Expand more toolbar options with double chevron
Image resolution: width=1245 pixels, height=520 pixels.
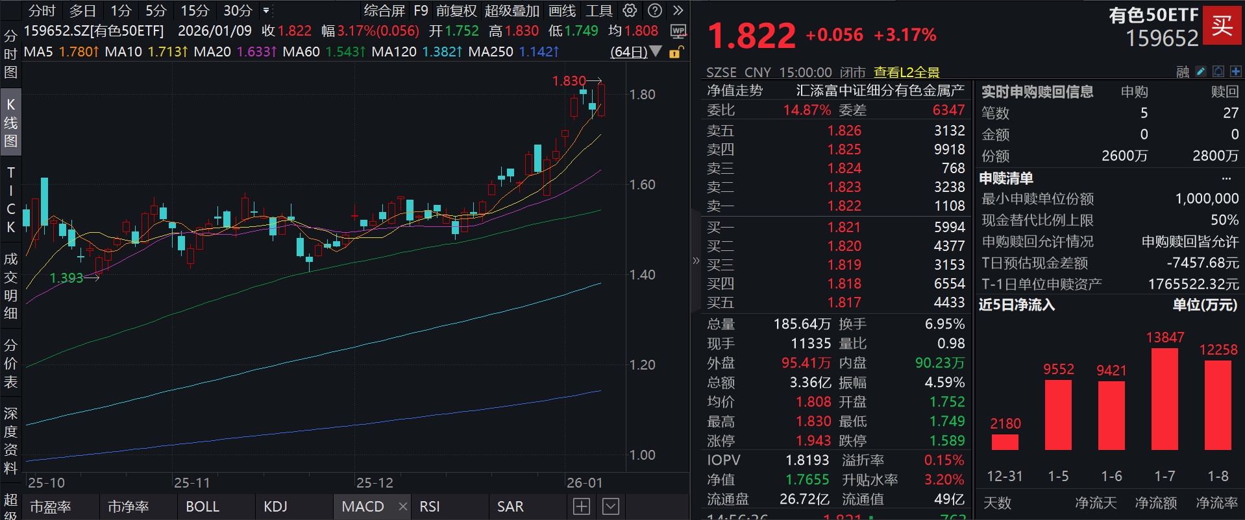pyautogui.click(x=678, y=10)
